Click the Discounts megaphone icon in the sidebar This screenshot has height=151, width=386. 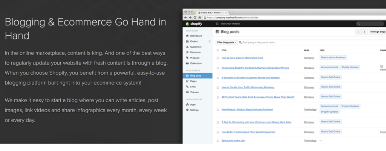click(187, 52)
